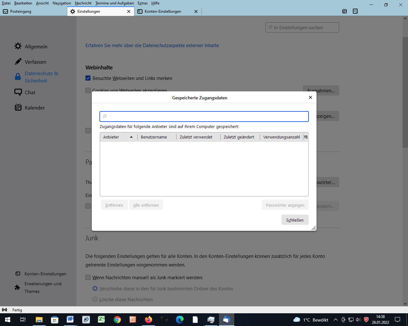The height and width of the screenshot is (326, 408).
Task: Launch File Explorer from the taskbar
Action: pos(39,320)
